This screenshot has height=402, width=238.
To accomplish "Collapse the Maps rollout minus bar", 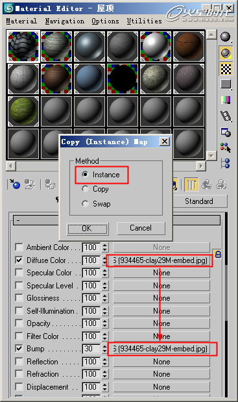I will pos(117,220).
